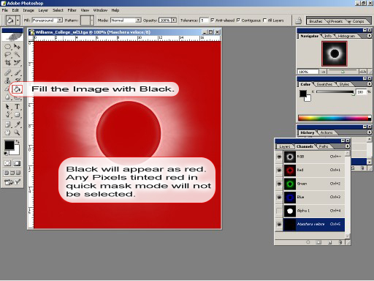Switch to Quick Mask edit mode
This screenshot has width=374, height=281.
click(17, 163)
